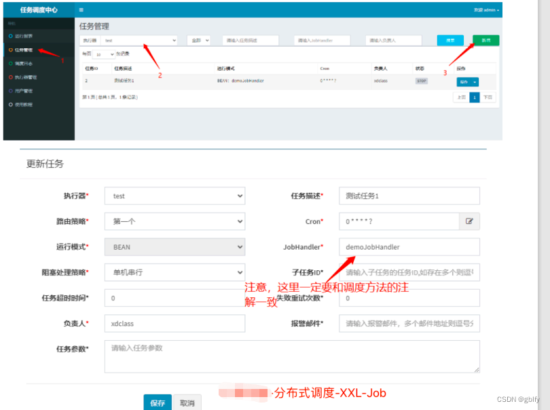Open the 路由策略 dropdown showing 第一个
This screenshot has width=550, height=410.
point(175,221)
